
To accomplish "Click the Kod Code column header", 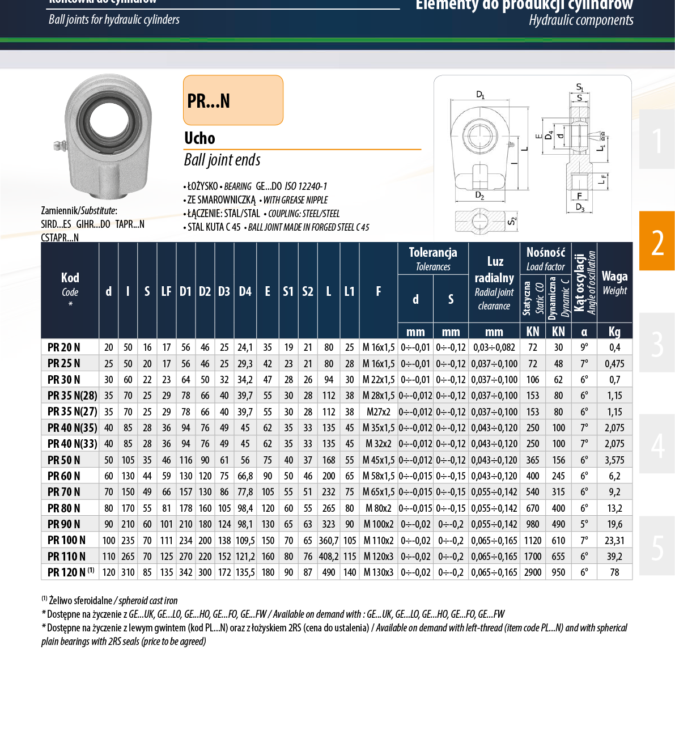I will (70, 290).
